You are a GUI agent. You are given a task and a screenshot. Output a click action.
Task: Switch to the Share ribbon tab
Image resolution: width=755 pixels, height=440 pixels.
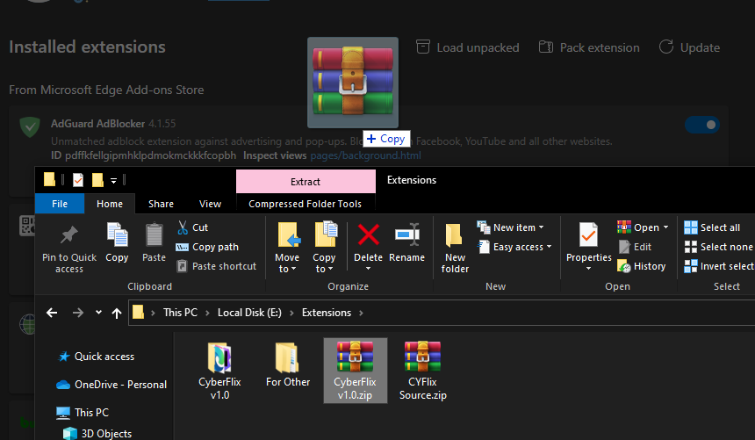click(x=161, y=204)
